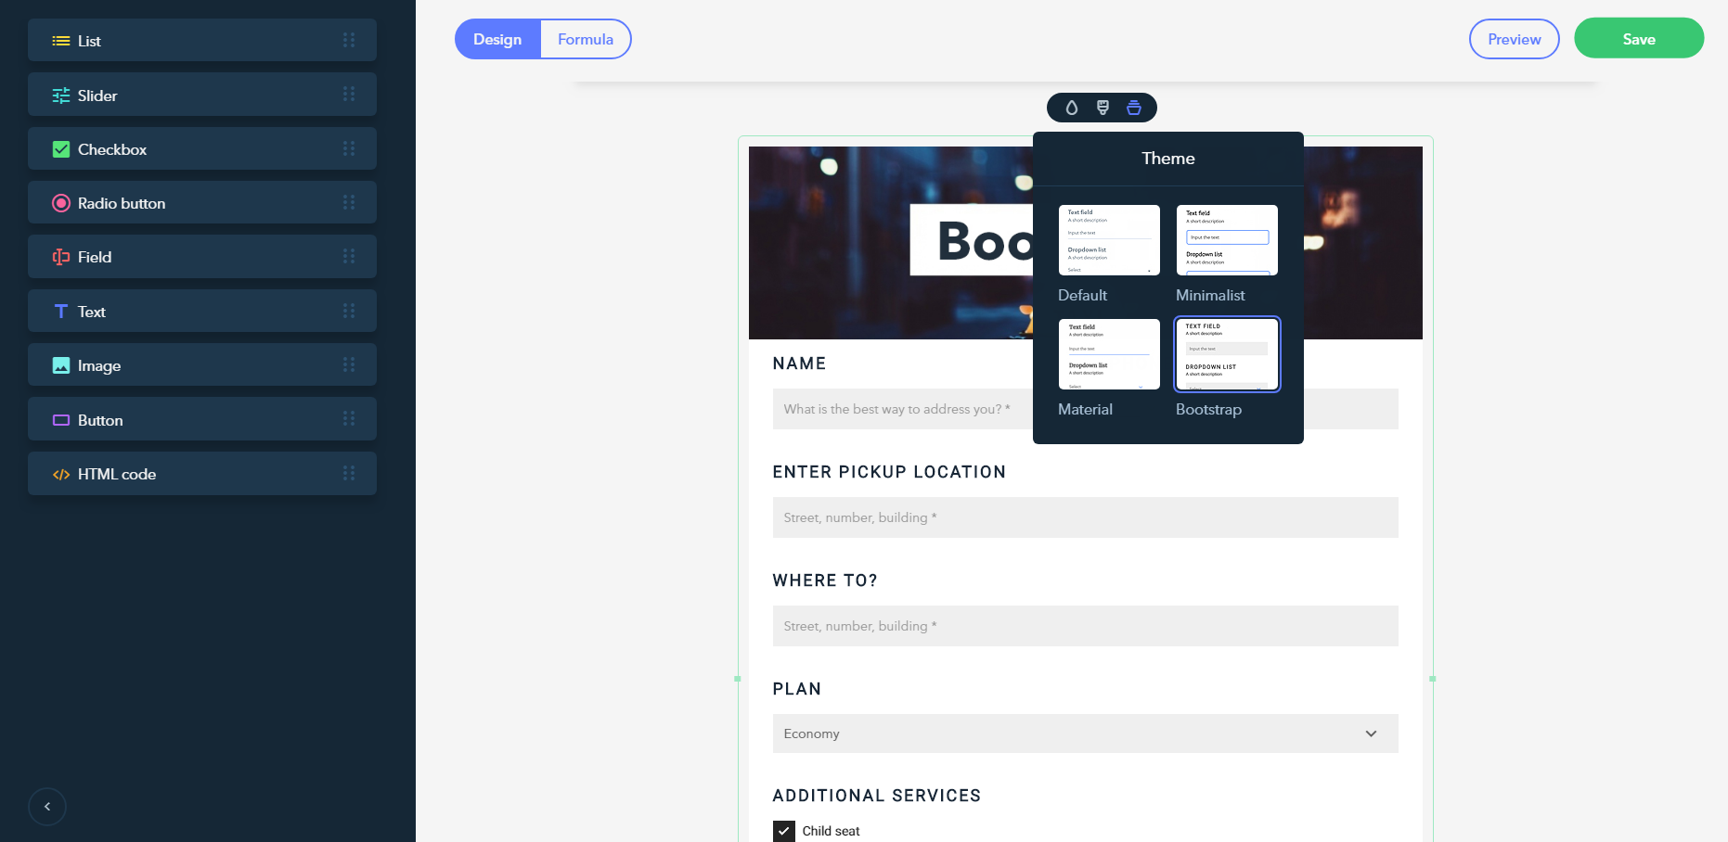Select the Radio button element icon
Image resolution: width=1728 pixels, height=842 pixels.
click(x=61, y=203)
